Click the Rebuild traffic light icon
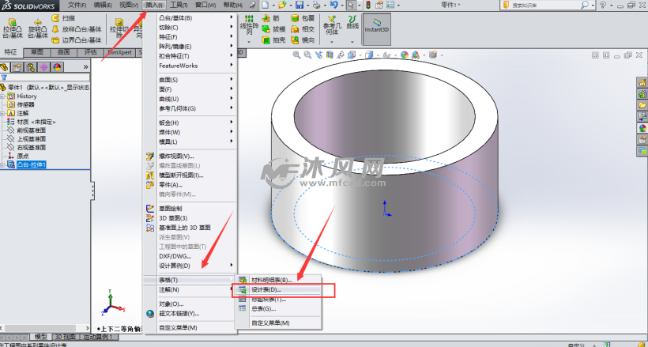This screenshot has height=347, width=648. pos(367,5)
